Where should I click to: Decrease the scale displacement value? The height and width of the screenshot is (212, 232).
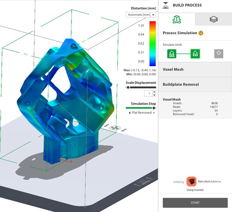pyautogui.click(x=154, y=95)
